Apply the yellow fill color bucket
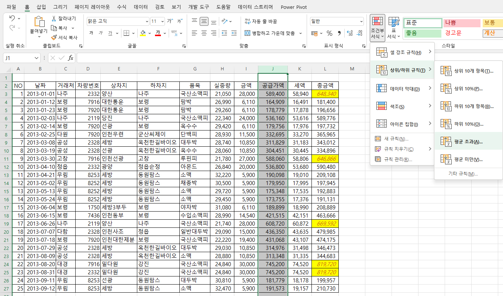503x296 pixels. 143,33
